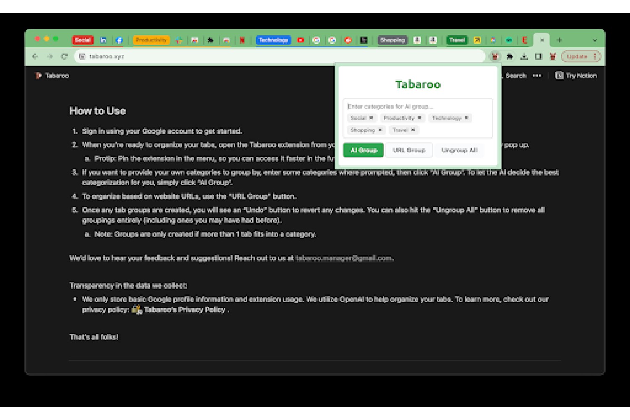This screenshot has width=630, height=420.
Task: Switch to the Reddit tab
Action: pyautogui.click(x=348, y=40)
